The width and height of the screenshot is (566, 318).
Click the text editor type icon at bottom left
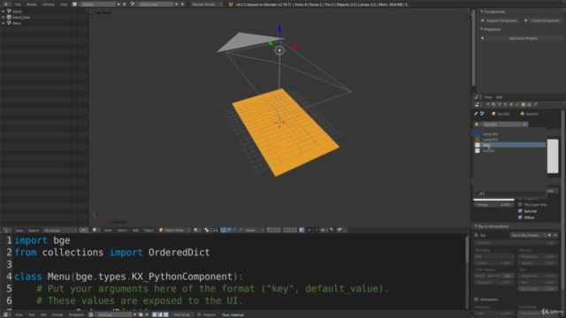tap(6, 314)
